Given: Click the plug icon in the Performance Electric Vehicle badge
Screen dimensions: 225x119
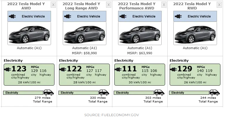Looking at the screenshot, I should click(x=123, y=17).
